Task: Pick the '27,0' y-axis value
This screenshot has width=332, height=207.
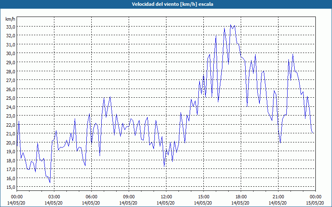Action: click(x=10, y=80)
